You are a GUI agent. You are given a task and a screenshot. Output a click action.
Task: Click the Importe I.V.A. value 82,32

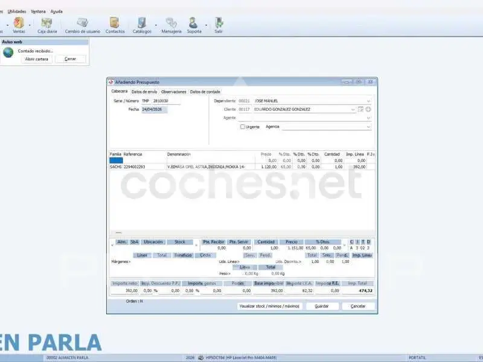(307, 291)
